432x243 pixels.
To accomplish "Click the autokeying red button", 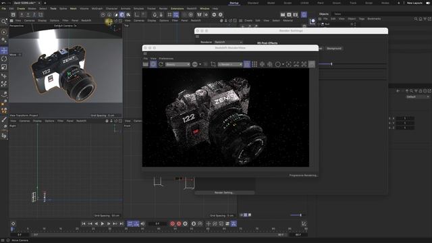I will coord(179,223).
